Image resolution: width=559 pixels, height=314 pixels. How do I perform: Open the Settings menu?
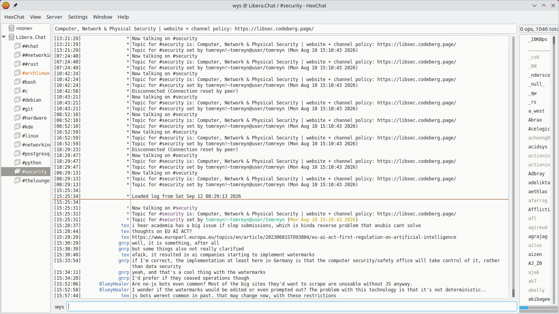pyautogui.click(x=78, y=17)
